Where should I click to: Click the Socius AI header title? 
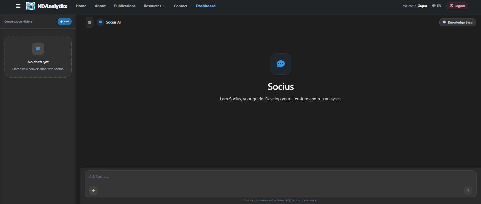coord(113,22)
